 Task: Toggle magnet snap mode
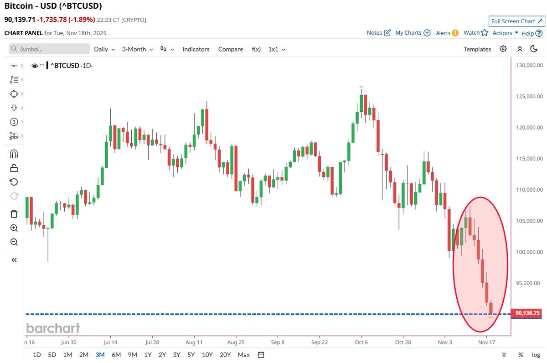[14, 154]
